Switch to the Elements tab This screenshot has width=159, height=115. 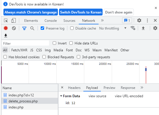pyautogui.click(x=31, y=21)
